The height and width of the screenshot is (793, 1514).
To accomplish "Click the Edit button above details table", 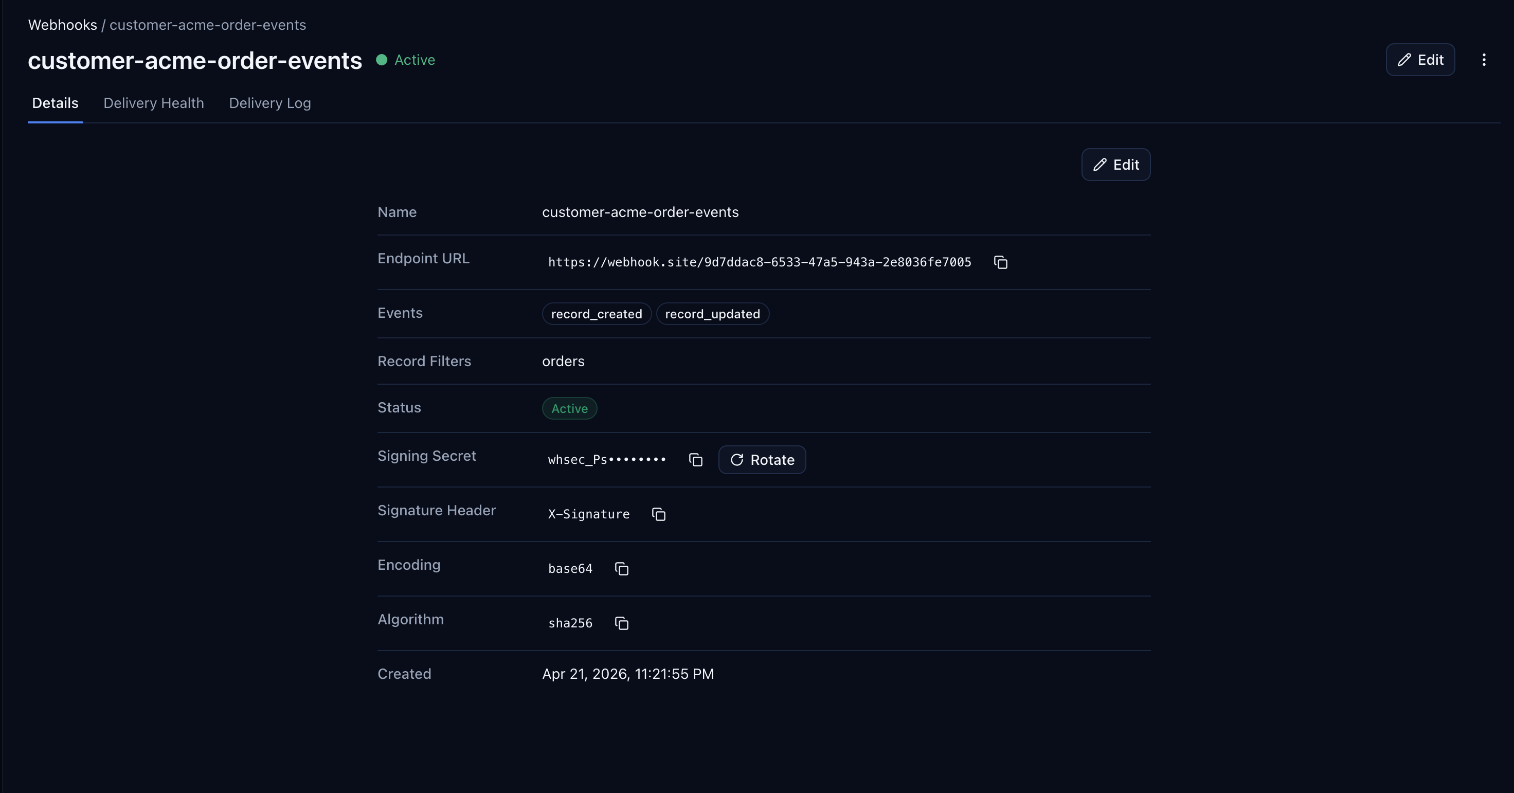I will click(x=1115, y=165).
